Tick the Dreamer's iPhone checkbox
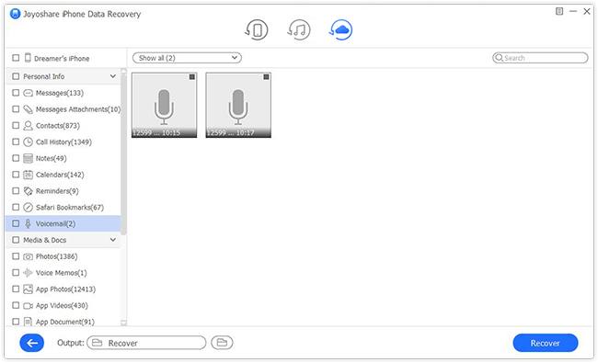Image resolution: width=598 pixels, height=363 pixels. pyautogui.click(x=16, y=58)
